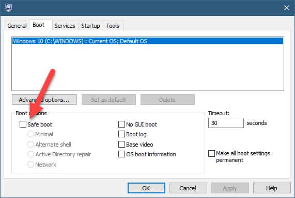Select the Windows 10 boot entry
Image resolution: width=295 pixels, height=198 pixels.
148,41
